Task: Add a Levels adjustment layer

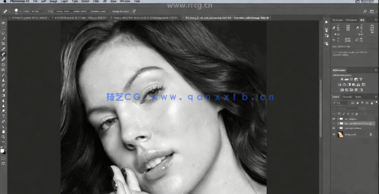Action: 346,79
